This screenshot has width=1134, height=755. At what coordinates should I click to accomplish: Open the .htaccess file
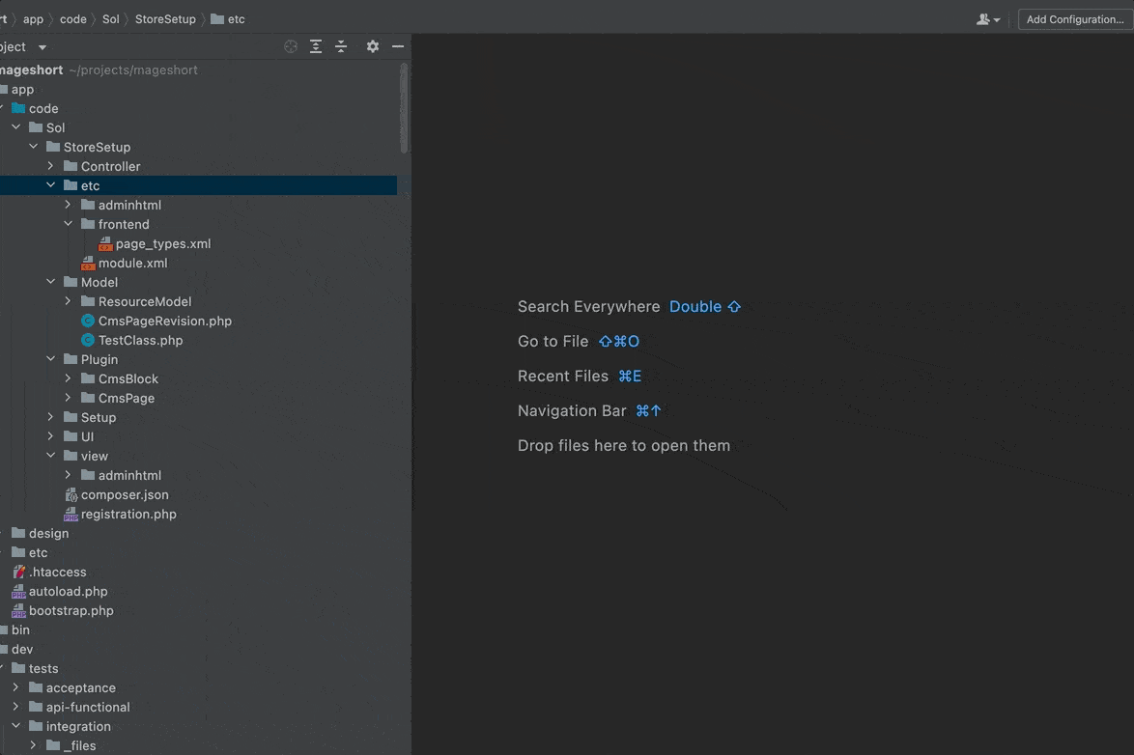click(x=57, y=572)
